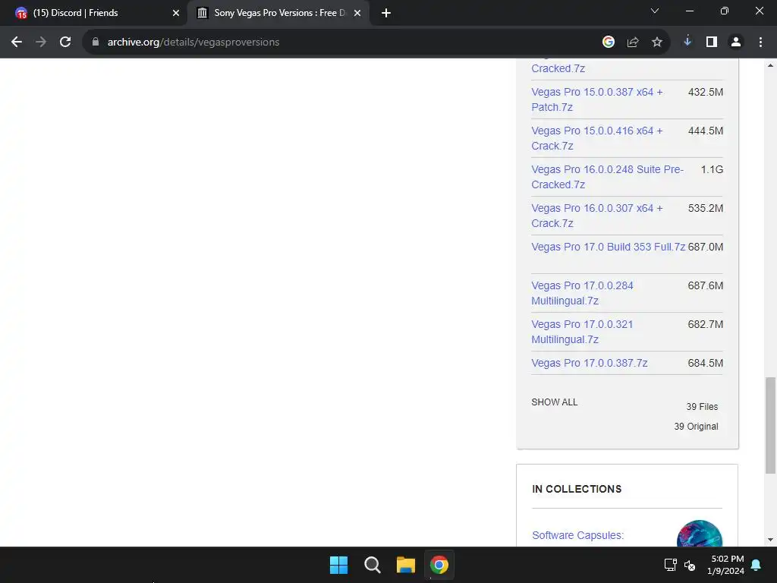Go back to the previous page
Screen dimensions: 777x583
coord(17,43)
